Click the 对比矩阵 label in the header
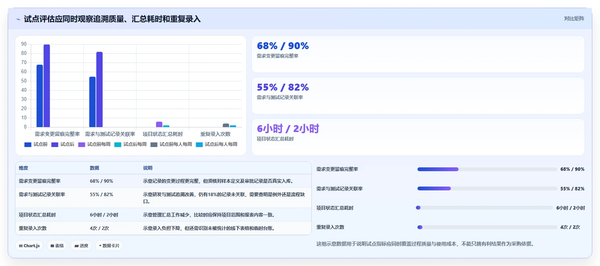Image resolution: width=600 pixels, height=266 pixels. tap(574, 19)
